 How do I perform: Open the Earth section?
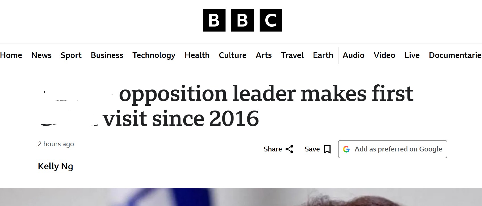point(323,55)
